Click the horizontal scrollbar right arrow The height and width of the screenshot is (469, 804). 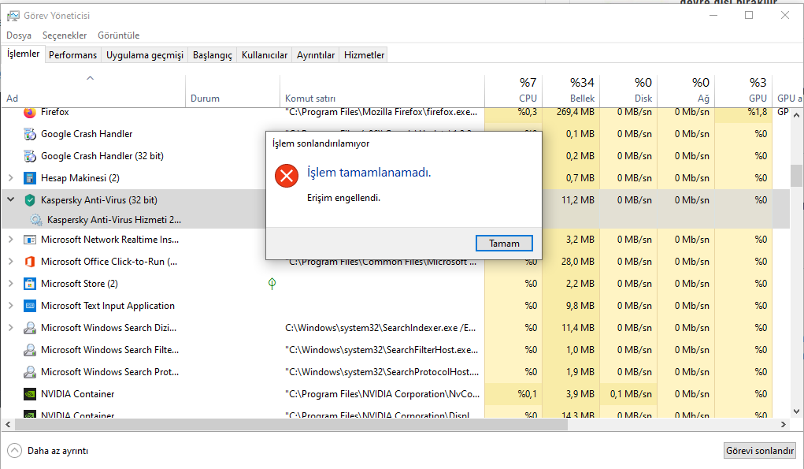[784, 424]
